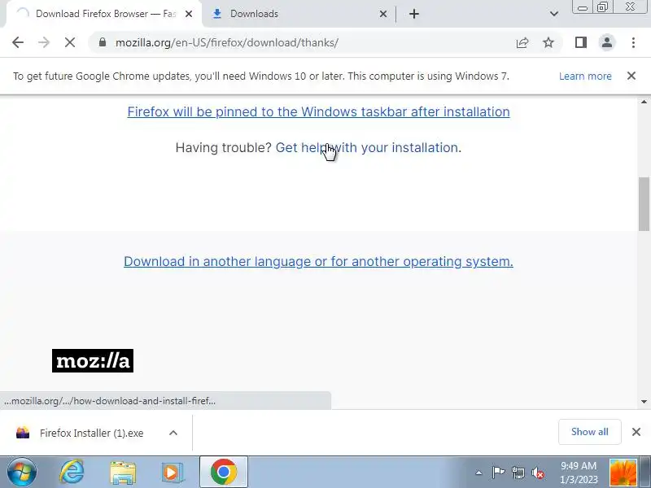Viewport: 651px width, 488px height.
Task: Open Windows Media Player from taskbar
Action: coord(173,473)
